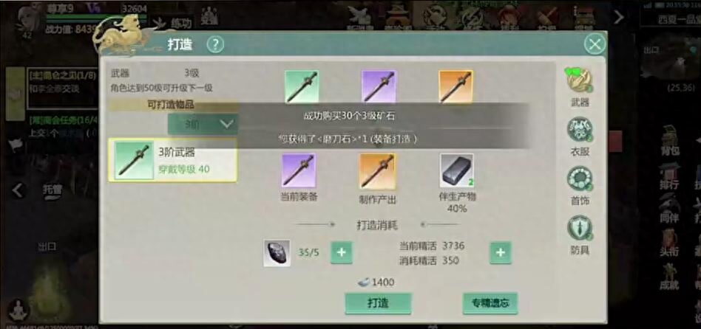This screenshot has width=701, height=329.
Task: Switch to the 衣服 clothing category
Action: point(580,130)
